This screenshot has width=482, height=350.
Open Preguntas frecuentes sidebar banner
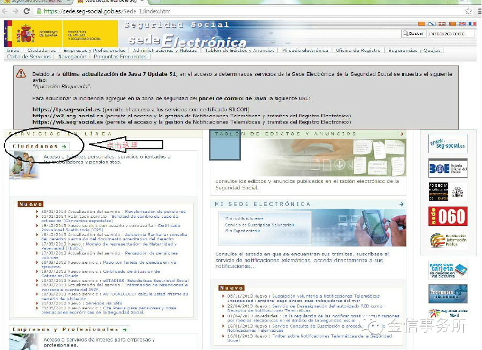(448, 294)
